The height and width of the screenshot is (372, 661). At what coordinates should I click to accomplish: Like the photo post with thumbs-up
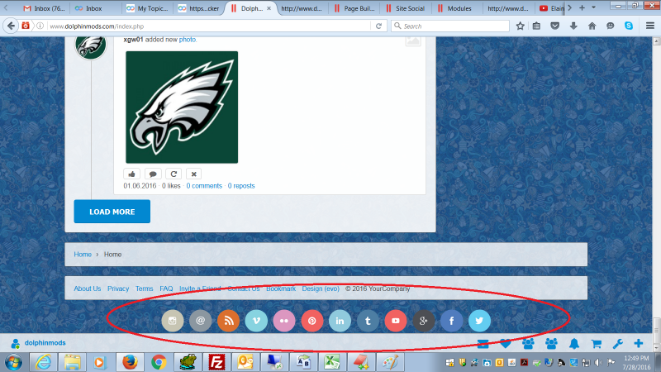(x=132, y=174)
